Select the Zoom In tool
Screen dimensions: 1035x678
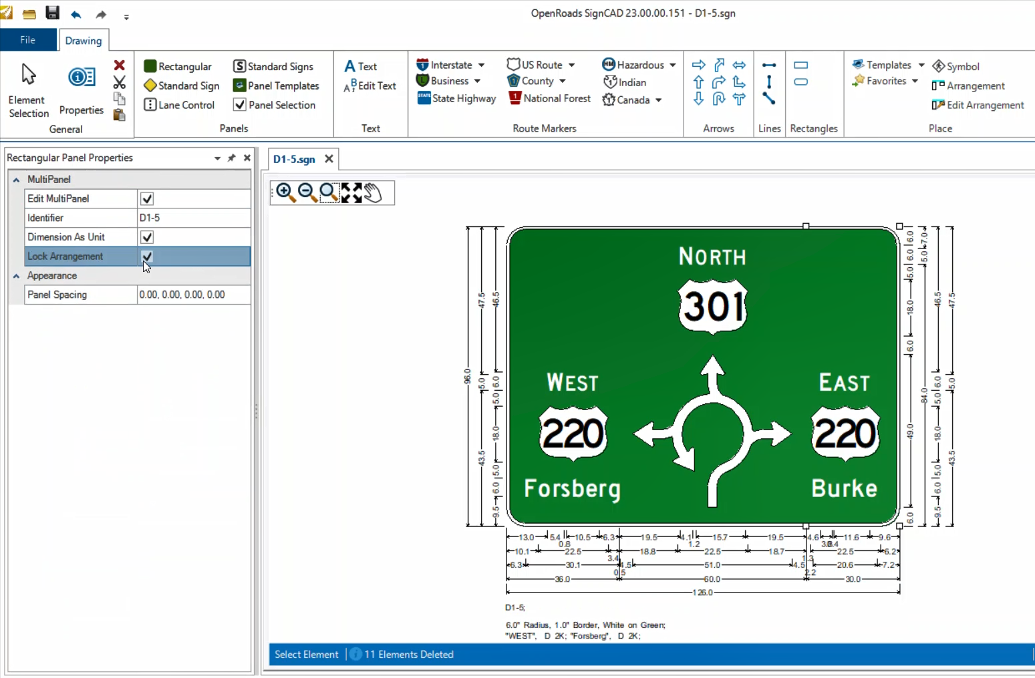coord(284,193)
